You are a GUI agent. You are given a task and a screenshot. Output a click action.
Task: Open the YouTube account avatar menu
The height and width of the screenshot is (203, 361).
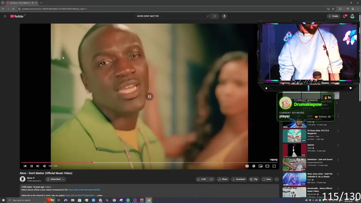(x=352, y=16)
